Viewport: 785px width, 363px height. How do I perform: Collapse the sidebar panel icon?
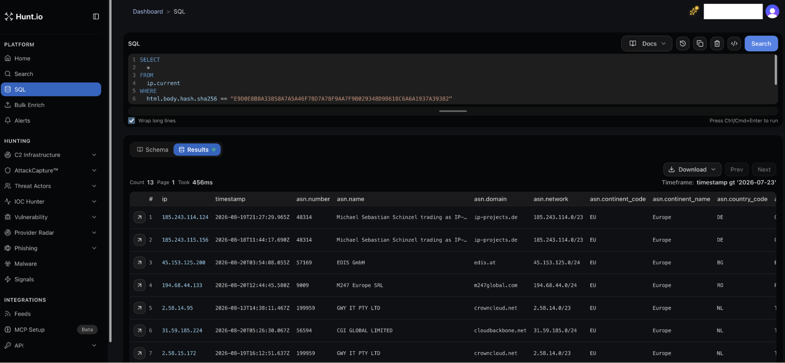[x=96, y=16]
